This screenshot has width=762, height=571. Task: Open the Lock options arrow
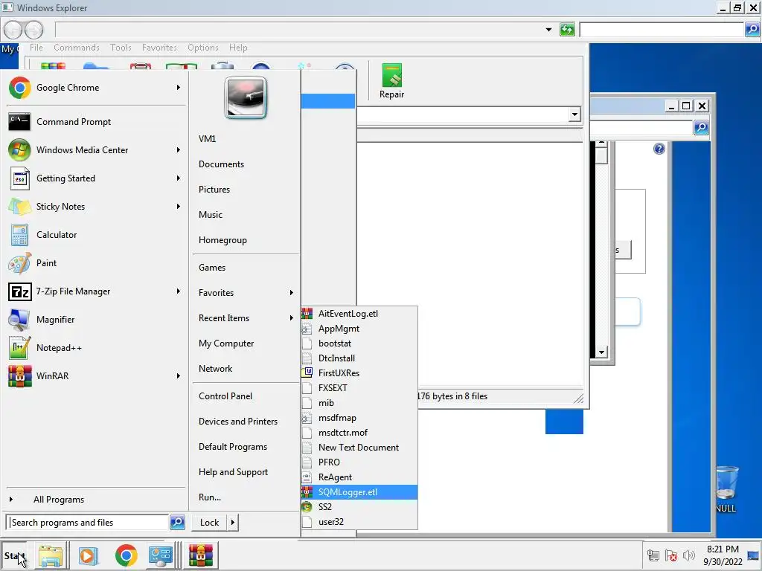point(232,523)
